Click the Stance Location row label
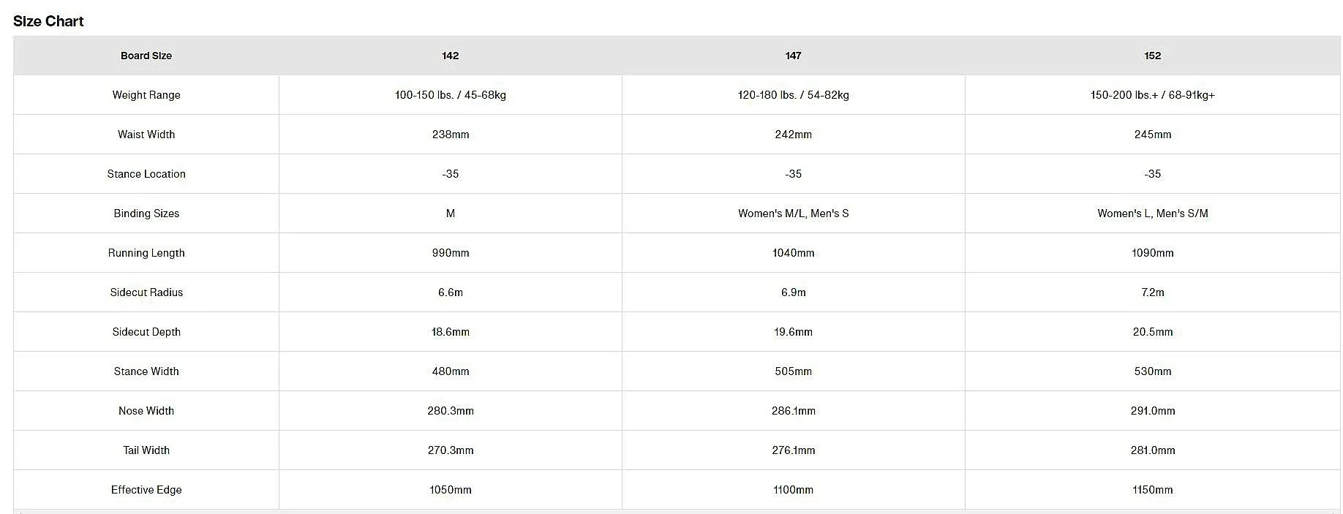The image size is (1343, 514). coord(146,174)
